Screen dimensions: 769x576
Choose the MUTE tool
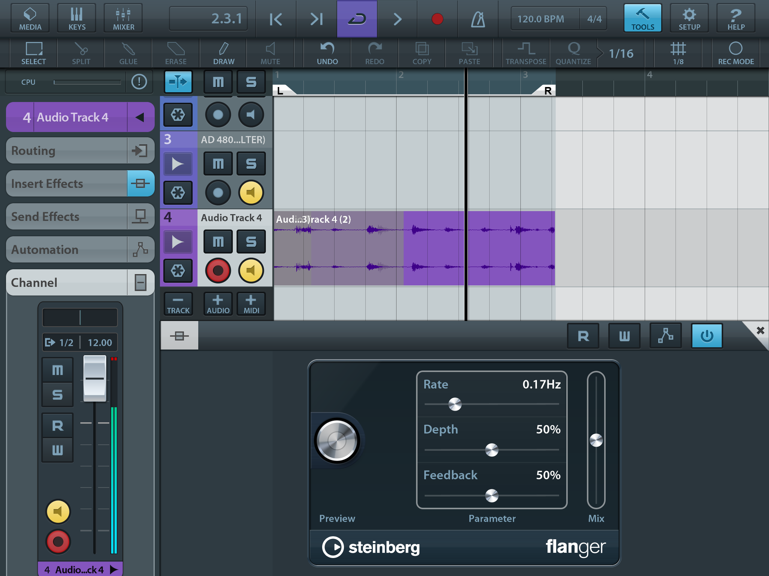270,53
